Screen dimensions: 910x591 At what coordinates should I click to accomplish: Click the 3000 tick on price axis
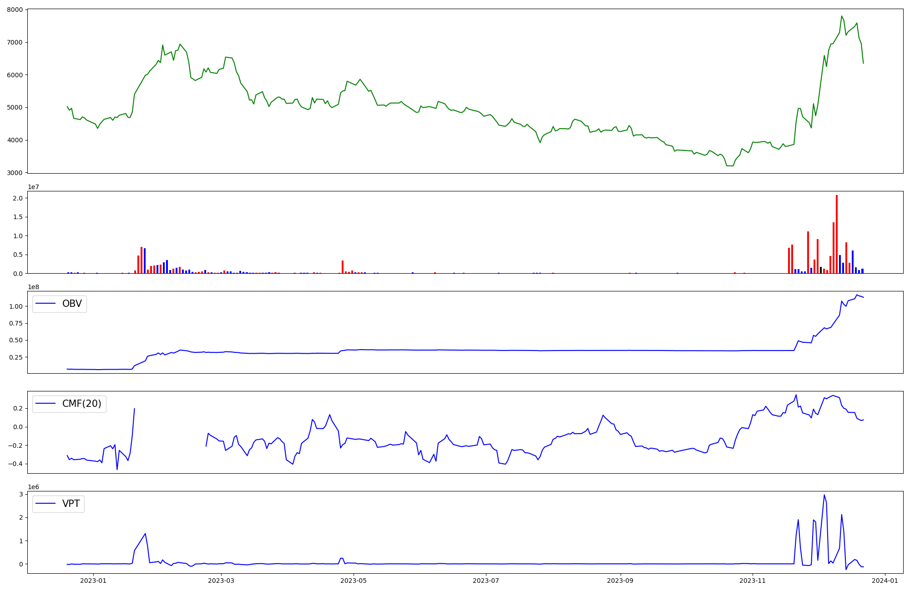pos(15,173)
